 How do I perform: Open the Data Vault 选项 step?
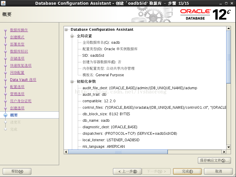tap(23, 80)
